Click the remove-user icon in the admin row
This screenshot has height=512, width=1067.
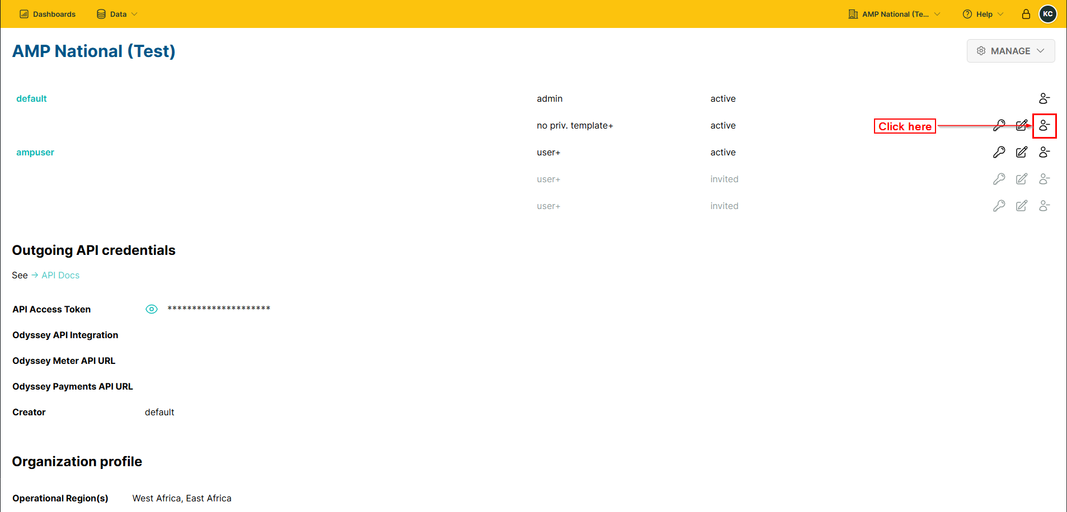click(1044, 98)
